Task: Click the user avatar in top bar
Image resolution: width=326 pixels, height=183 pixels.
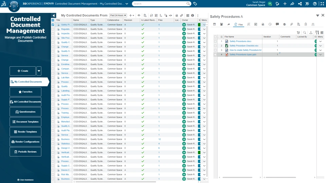Action: pyautogui.click(x=270, y=4)
